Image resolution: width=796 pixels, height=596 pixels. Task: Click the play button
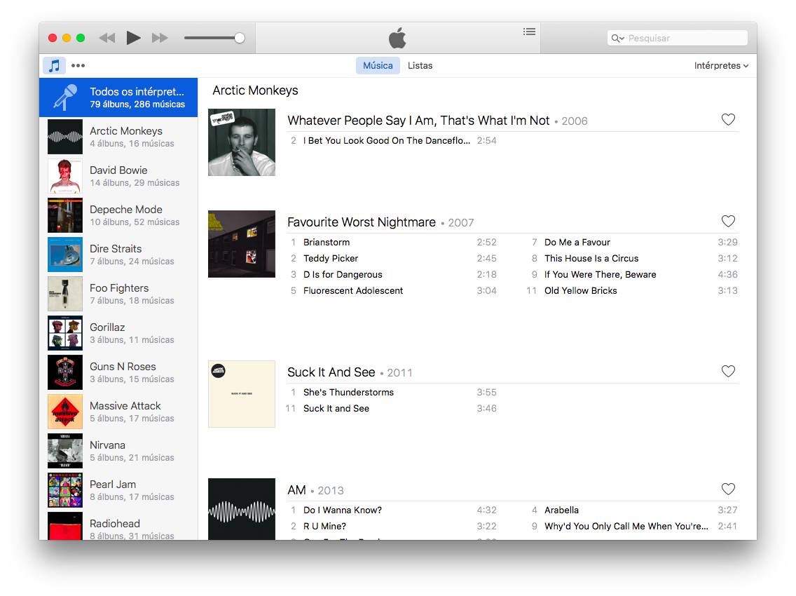(133, 38)
